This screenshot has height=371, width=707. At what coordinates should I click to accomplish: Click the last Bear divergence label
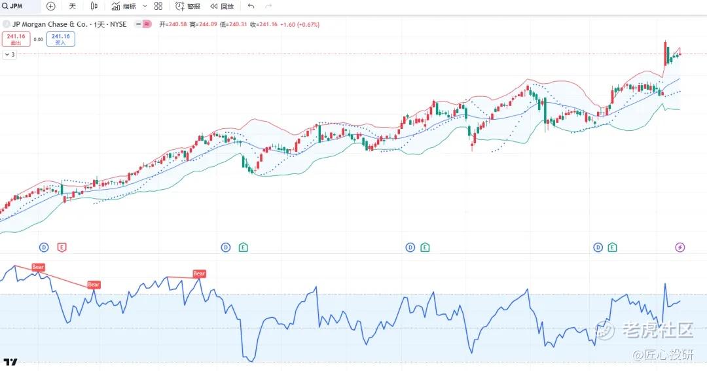point(199,273)
